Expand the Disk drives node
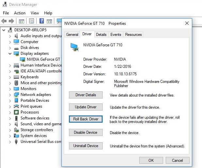The width and height of the screenshot is (202, 168). (10, 48)
